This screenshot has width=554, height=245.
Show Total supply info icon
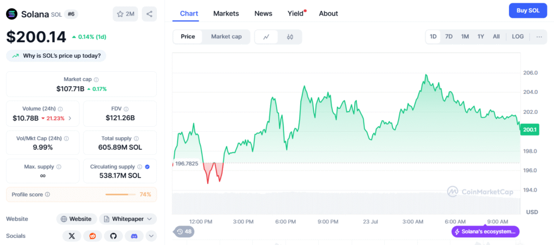click(136, 139)
